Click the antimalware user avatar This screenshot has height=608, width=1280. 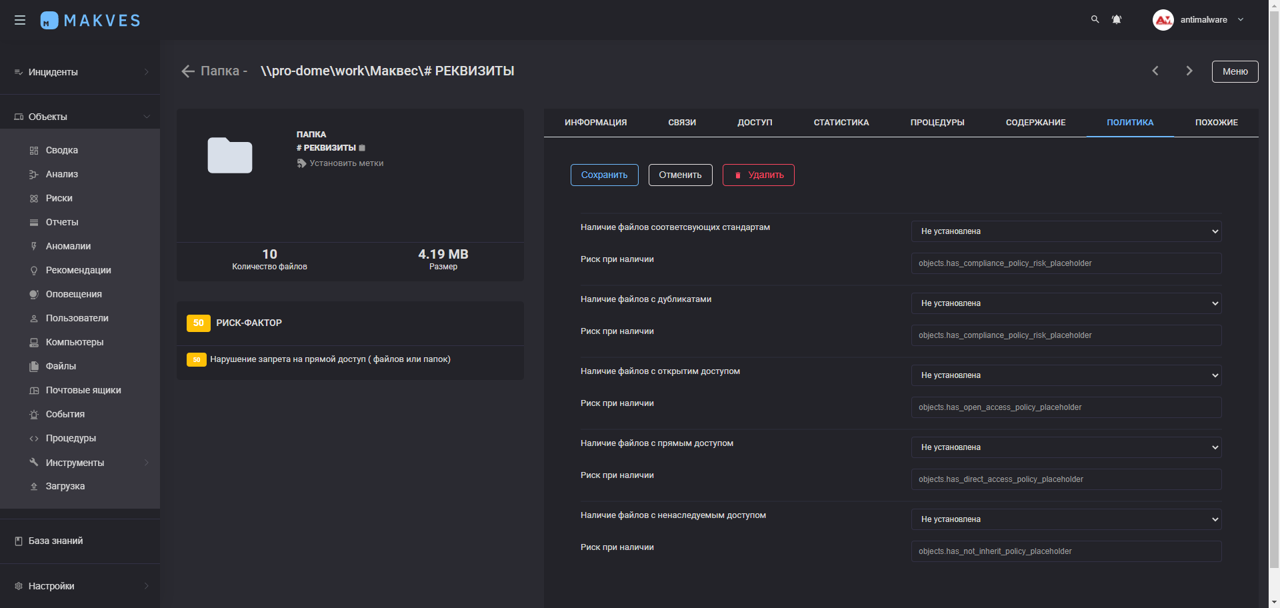[1163, 20]
